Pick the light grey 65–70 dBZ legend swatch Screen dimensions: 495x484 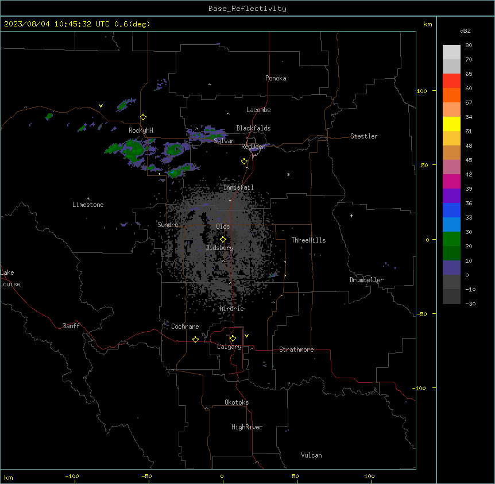[451, 66]
